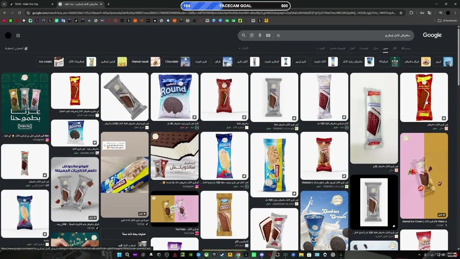Open the YouTube bookmark in bookmarks bar

tap(4, 21)
